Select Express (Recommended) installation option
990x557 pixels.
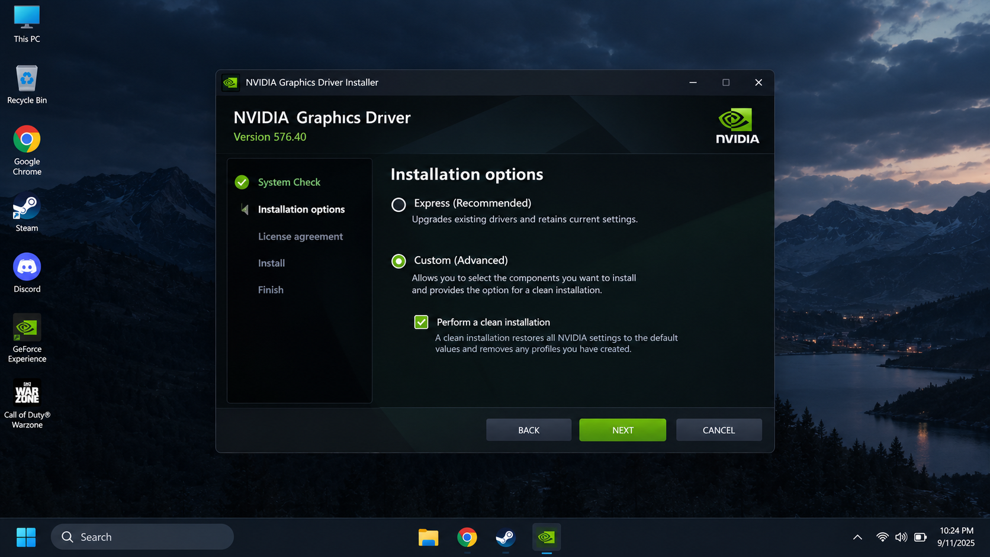pos(398,204)
